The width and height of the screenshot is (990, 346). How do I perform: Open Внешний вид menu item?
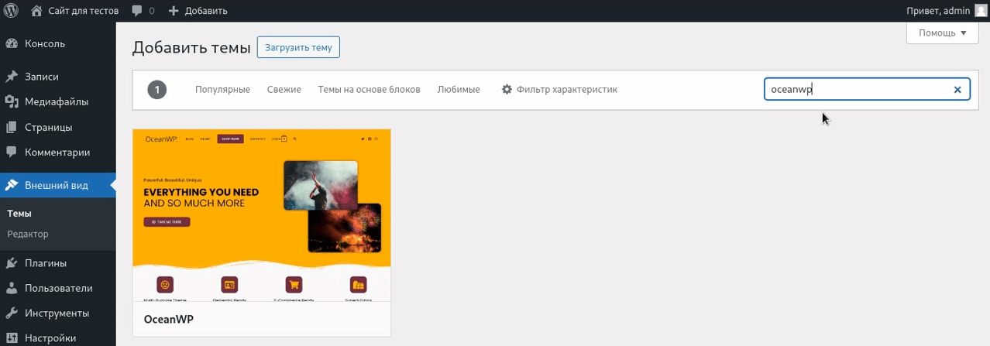(x=58, y=185)
